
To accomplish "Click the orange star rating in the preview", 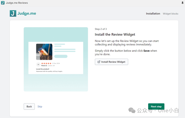I will (46, 63).
